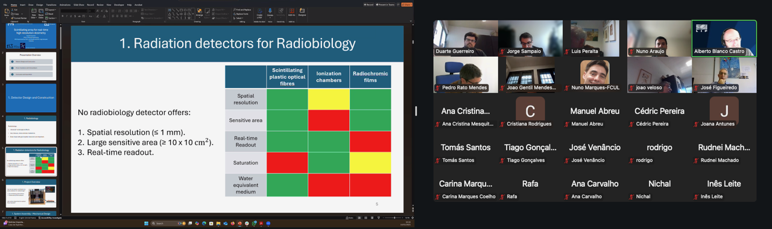
Task: Click Alberto Blanco Castro's video tile
Action: click(x=724, y=39)
